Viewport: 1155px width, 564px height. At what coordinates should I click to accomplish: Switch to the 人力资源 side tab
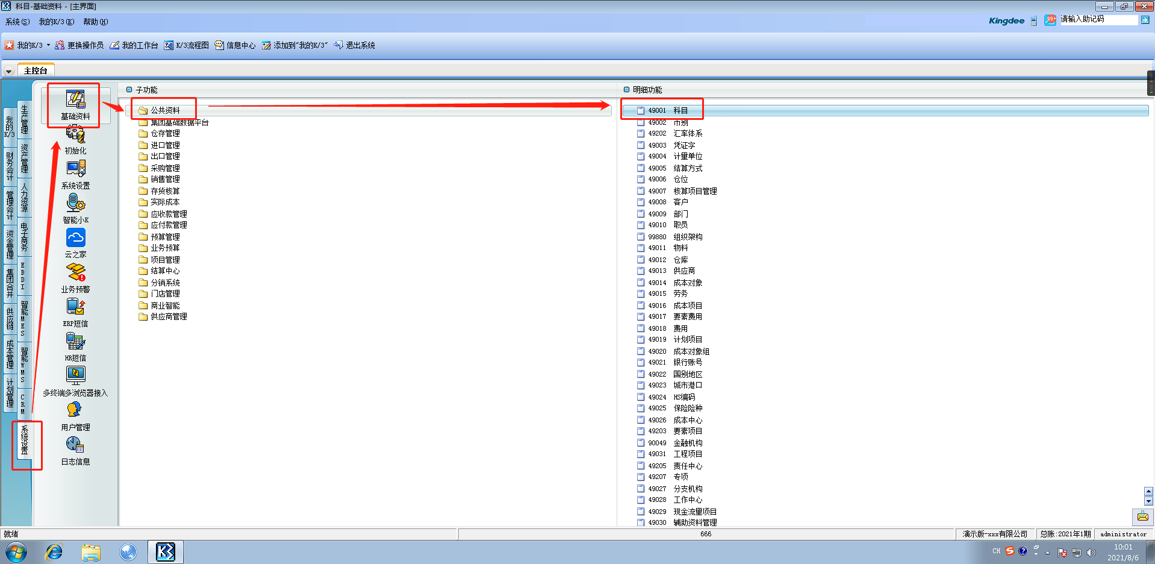(24, 198)
